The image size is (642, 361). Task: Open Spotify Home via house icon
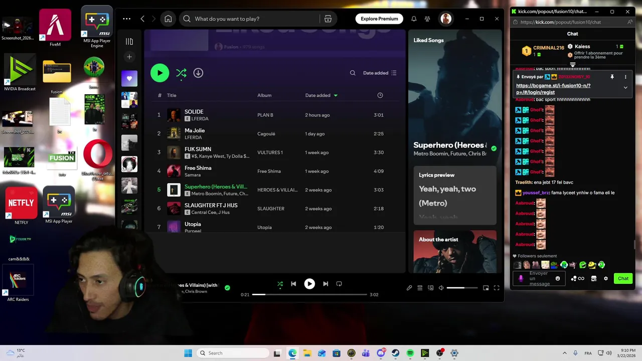point(168,19)
